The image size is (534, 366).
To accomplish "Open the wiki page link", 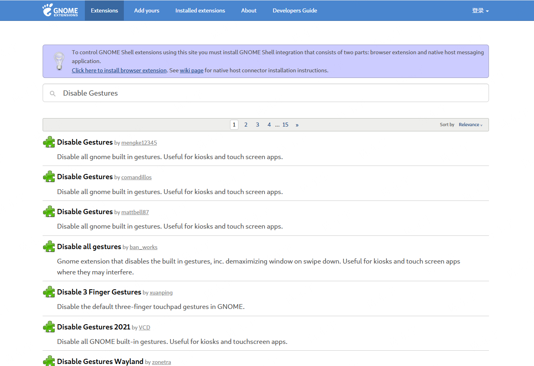I will pyautogui.click(x=191, y=70).
